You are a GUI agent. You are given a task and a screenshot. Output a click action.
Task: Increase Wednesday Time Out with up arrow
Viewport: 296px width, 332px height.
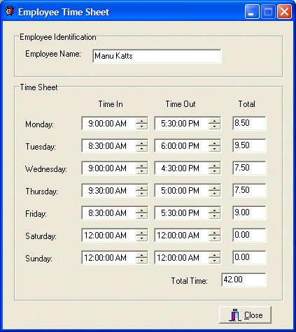(x=215, y=166)
